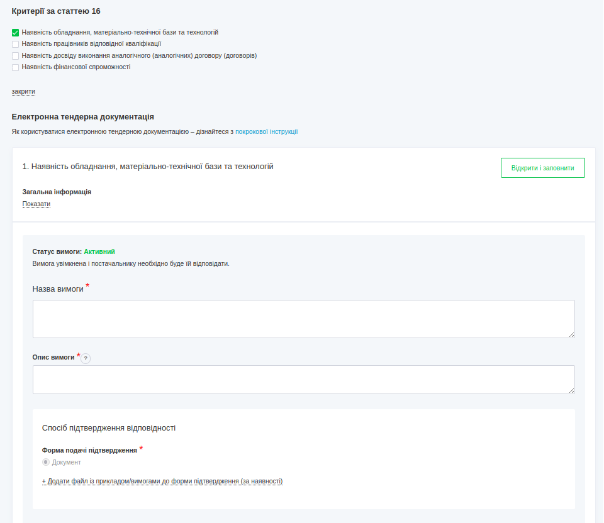Image resolution: width=604 pixels, height=523 pixels.
Task: Check Наявність фінансової спроможності option
Action: click(16, 67)
